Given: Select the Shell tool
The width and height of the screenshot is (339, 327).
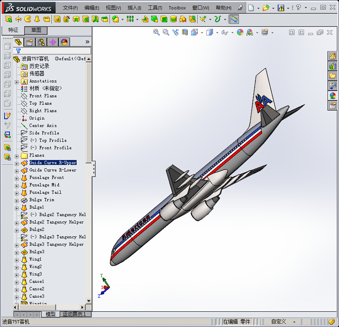Looking at the screenshot, I should (x=164, y=19).
